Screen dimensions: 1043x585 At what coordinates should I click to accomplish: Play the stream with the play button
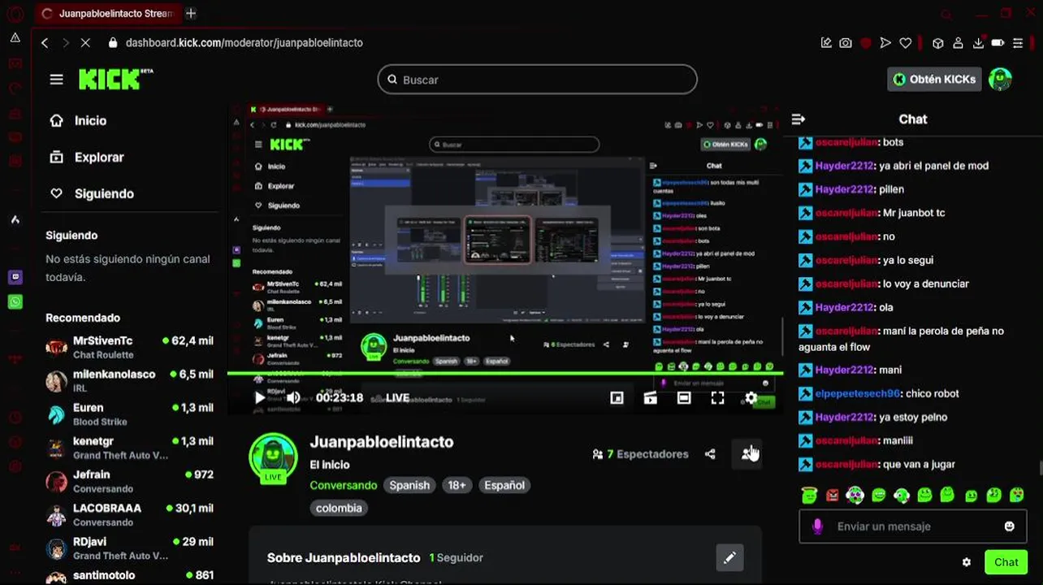(259, 397)
